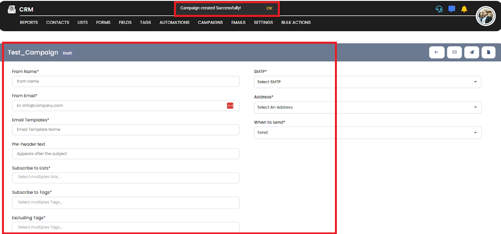Expand the Select SMTP dropdown
The image size is (501, 234).
367,82
